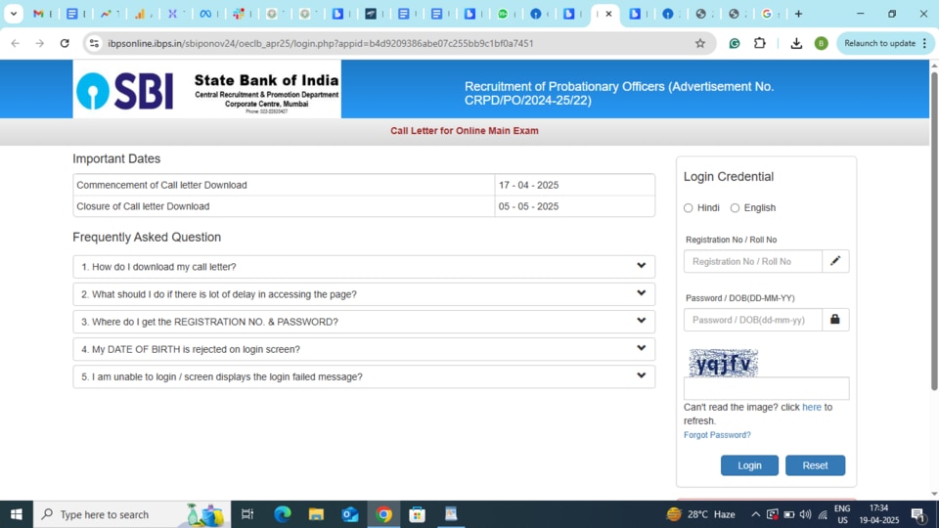This screenshot has width=939, height=528.
Task: Open Outlook from the taskbar
Action: point(350,514)
